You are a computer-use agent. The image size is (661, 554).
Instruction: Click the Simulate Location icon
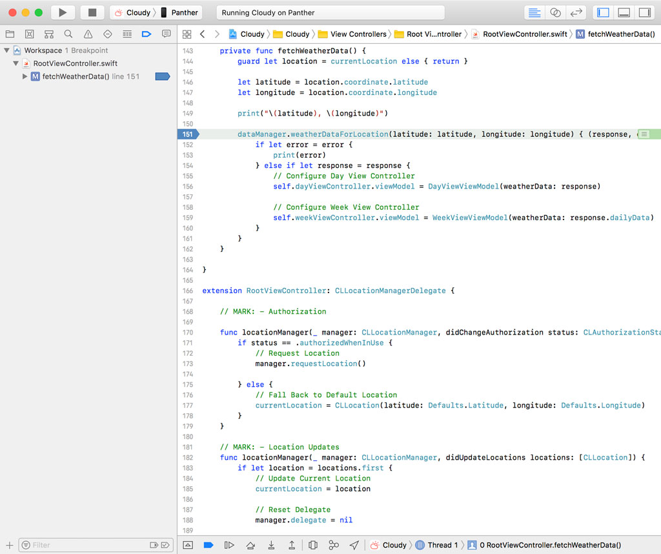354,545
